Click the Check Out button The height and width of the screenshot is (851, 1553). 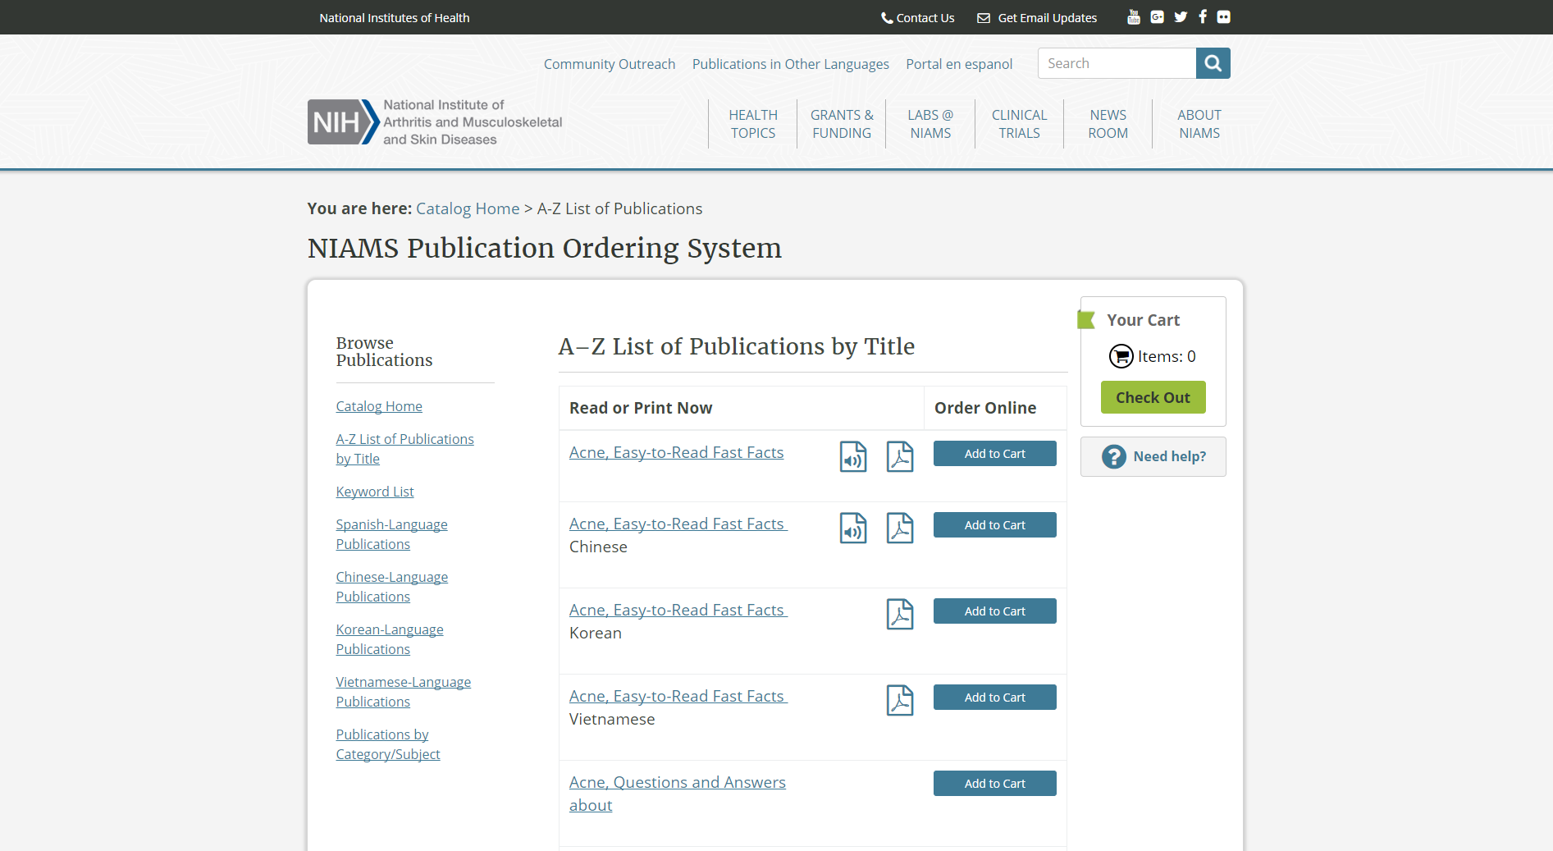pos(1153,397)
